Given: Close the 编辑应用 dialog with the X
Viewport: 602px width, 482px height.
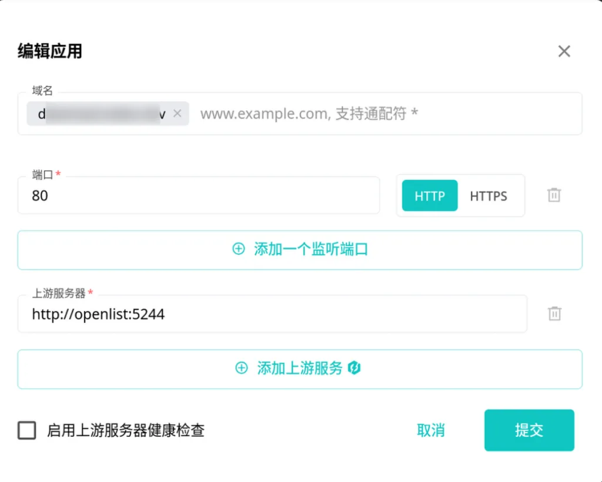Looking at the screenshot, I should [x=564, y=51].
